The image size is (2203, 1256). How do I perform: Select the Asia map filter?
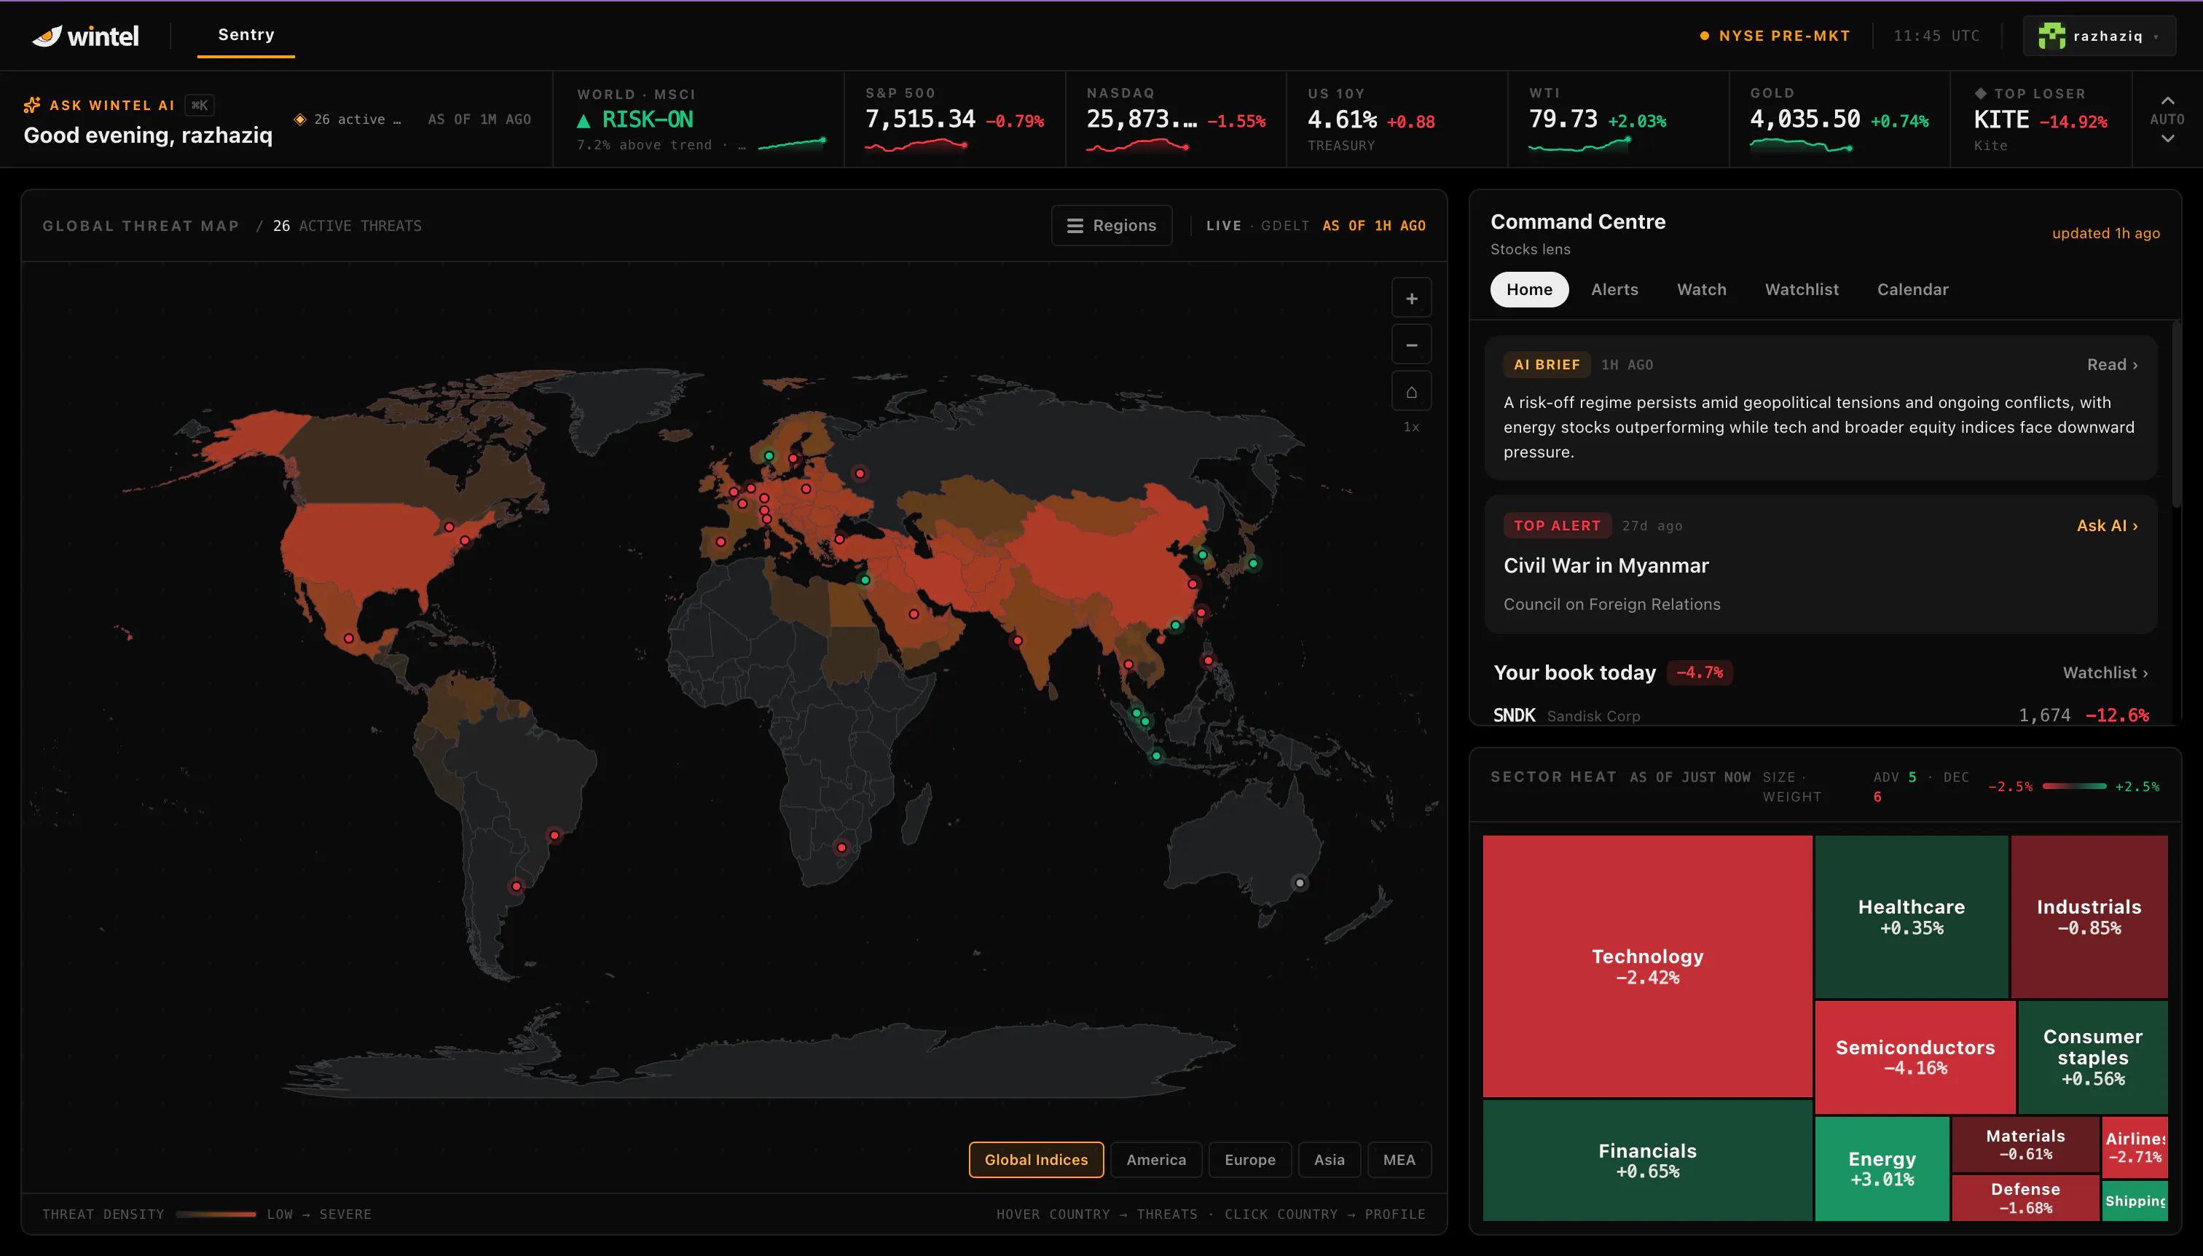point(1328,1159)
